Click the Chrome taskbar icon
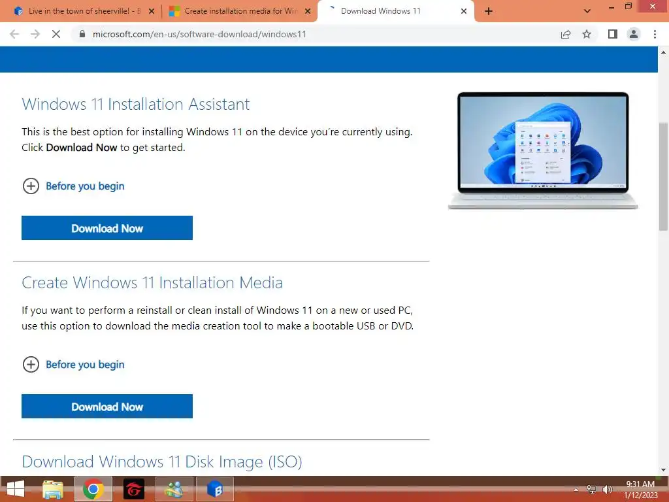 tap(93, 489)
